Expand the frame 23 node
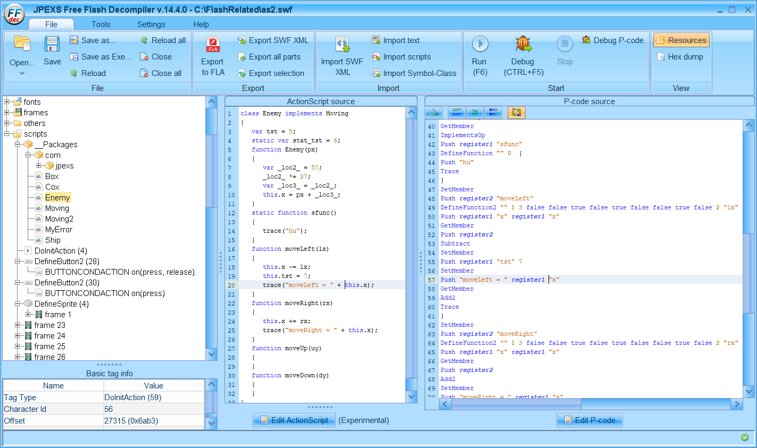 click(18, 325)
